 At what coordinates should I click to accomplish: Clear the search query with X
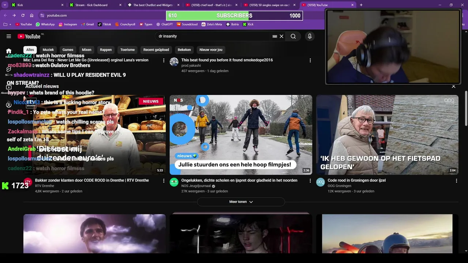(x=282, y=36)
